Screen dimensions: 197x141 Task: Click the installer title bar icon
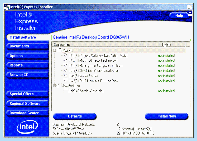click(7, 7)
